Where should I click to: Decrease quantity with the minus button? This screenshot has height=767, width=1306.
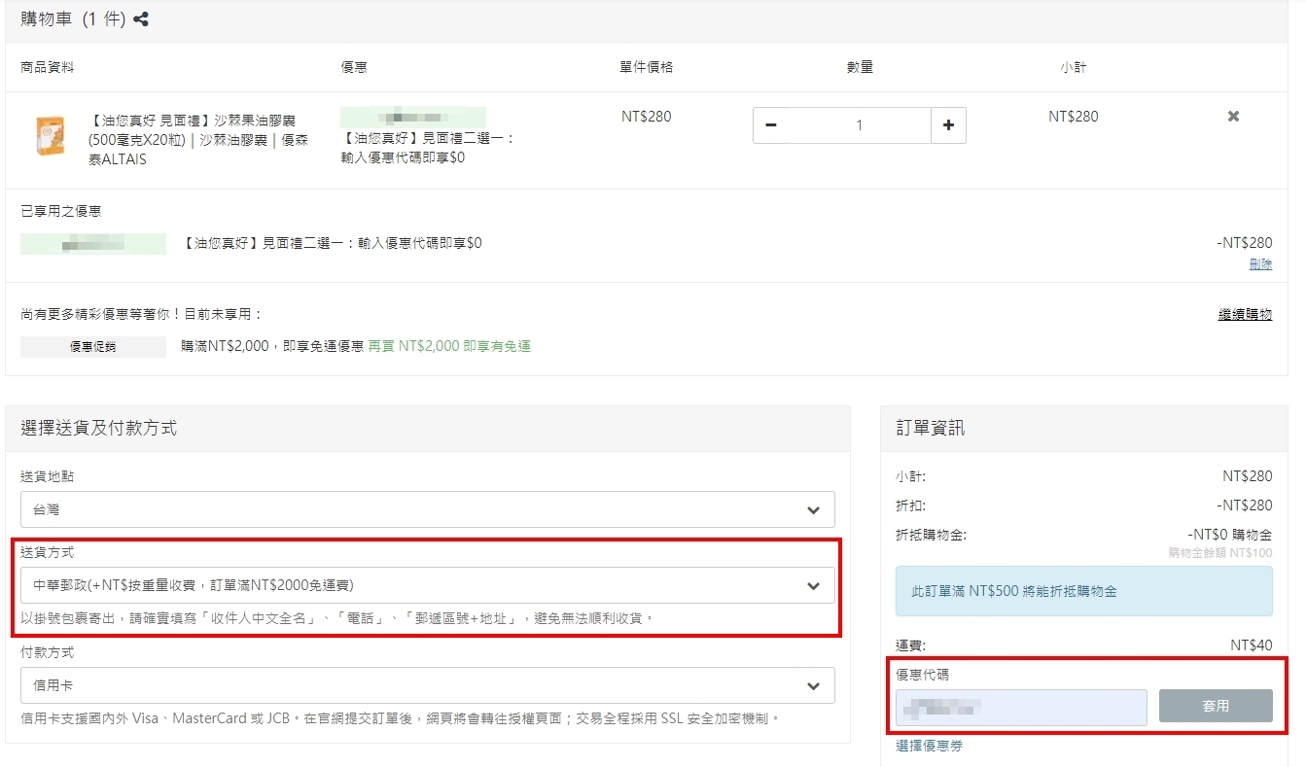point(771,125)
